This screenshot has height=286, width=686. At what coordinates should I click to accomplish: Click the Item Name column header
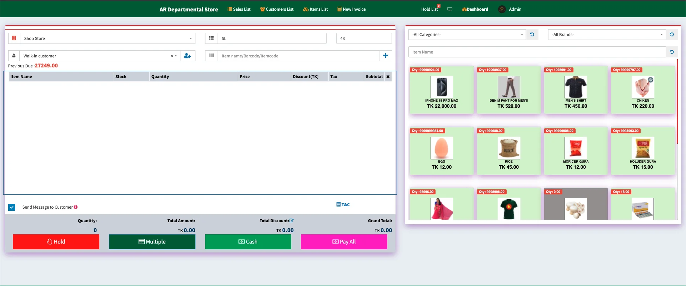coord(61,77)
